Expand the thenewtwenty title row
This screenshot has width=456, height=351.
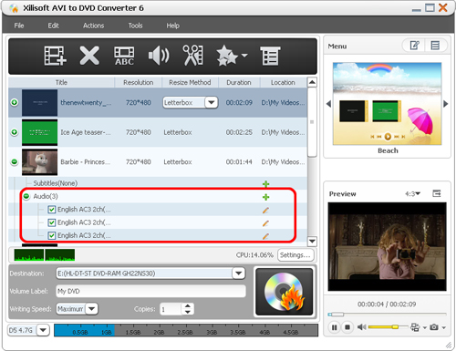15,102
